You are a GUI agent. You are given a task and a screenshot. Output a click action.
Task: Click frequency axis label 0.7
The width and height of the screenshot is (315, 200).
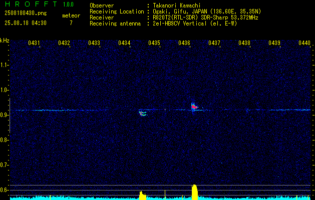tap(4, 165)
